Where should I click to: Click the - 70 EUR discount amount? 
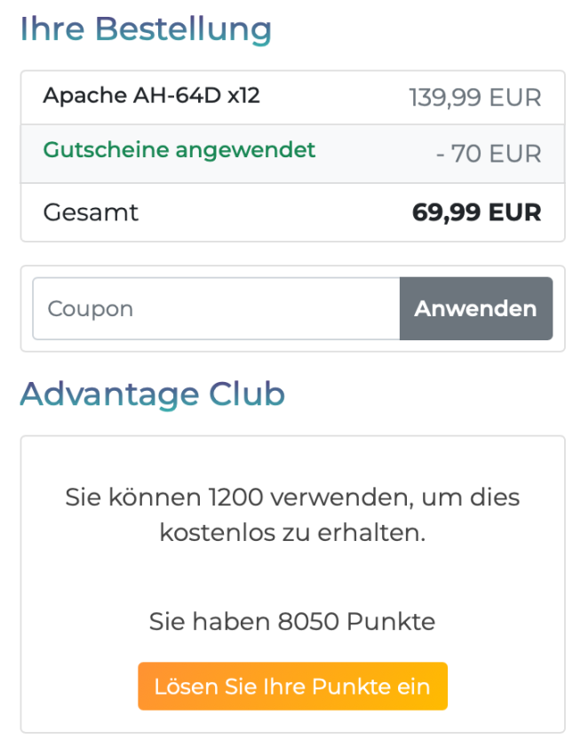click(x=489, y=154)
